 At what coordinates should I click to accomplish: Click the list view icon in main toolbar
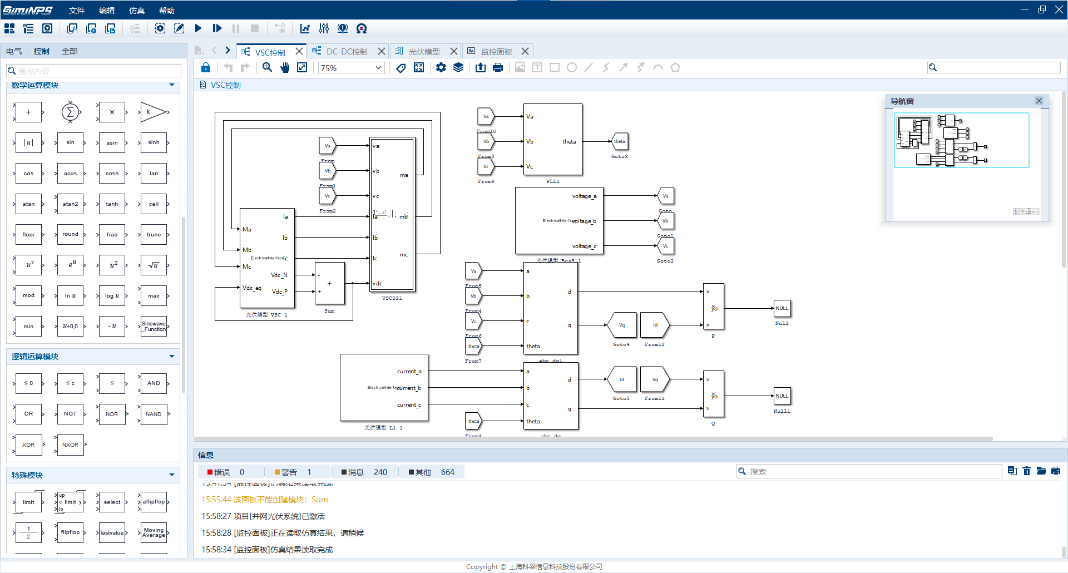[x=28, y=28]
